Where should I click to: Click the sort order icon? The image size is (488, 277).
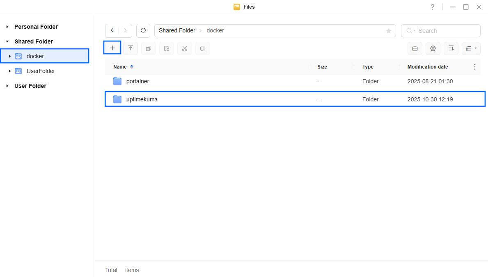pos(451,48)
